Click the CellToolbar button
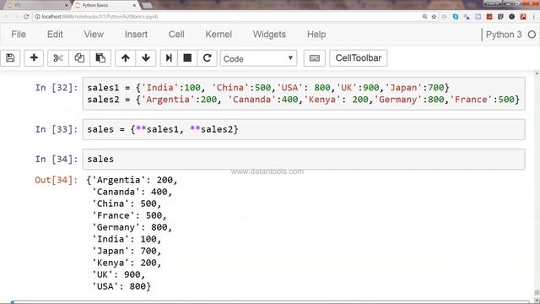Image resolution: width=540 pixels, height=304 pixels. (358, 58)
